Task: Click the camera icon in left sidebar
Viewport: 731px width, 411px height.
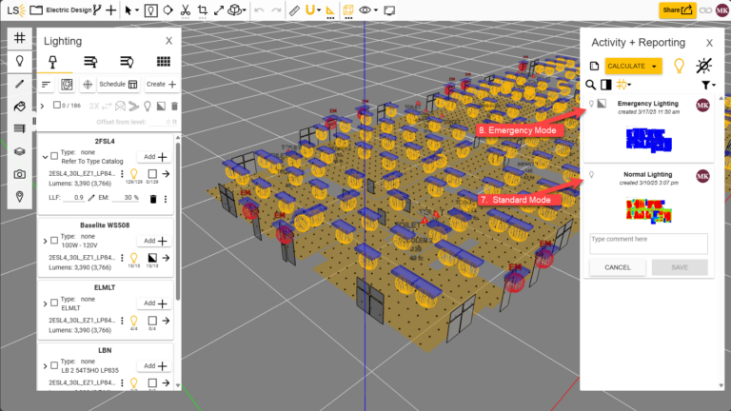Action: tap(20, 174)
